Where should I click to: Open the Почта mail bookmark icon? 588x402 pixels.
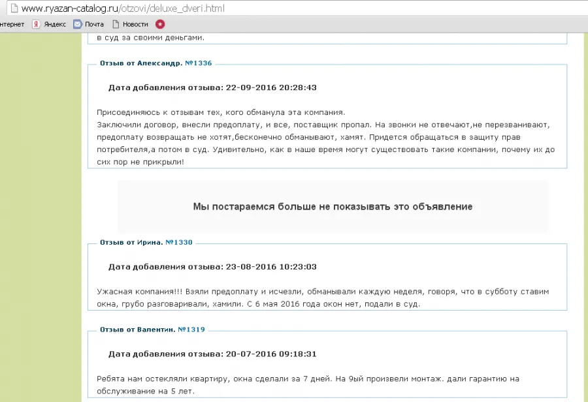(77, 24)
